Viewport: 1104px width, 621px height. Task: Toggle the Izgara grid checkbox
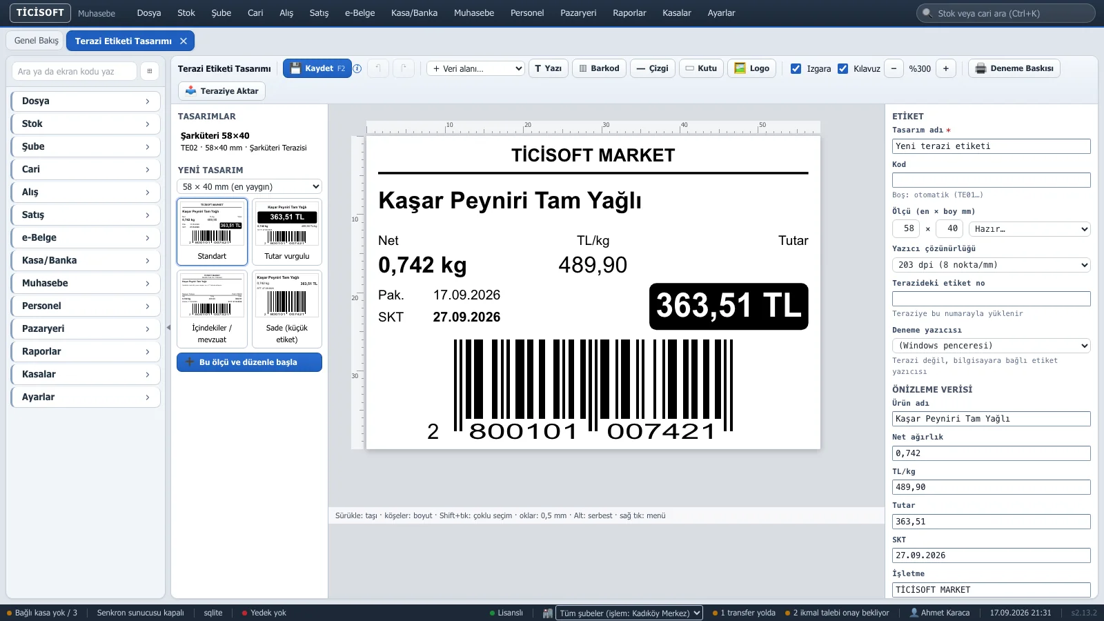(x=796, y=68)
